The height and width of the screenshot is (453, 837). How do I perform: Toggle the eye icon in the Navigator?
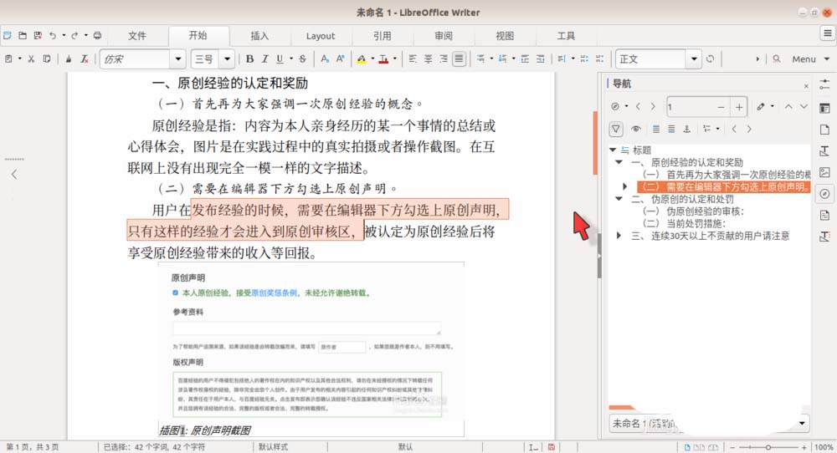(x=637, y=129)
